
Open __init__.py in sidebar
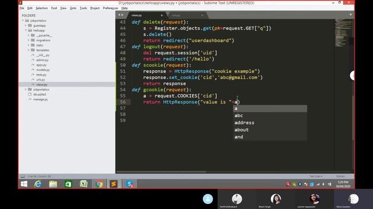tap(43, 55)
